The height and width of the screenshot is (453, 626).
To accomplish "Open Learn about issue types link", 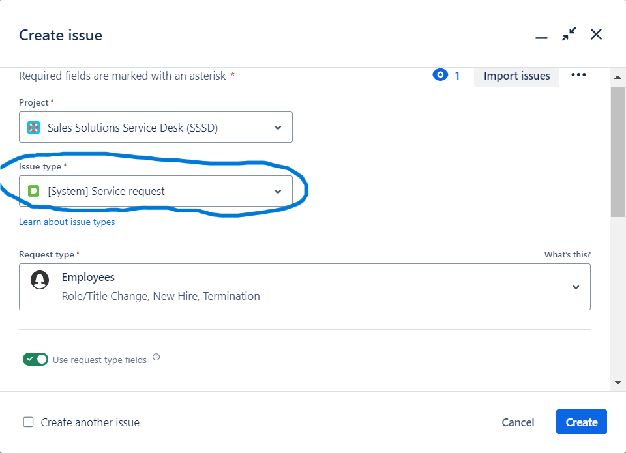I will pyautogui.click(x=67, y=222).
